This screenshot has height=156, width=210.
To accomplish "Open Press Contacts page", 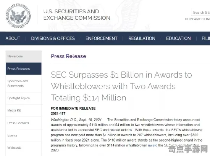I will pos(24,123).
